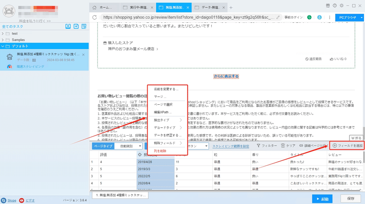Click the page reload icon
Image resolution: width=365 pixels, height=204 pixels.
click(94, 17)
